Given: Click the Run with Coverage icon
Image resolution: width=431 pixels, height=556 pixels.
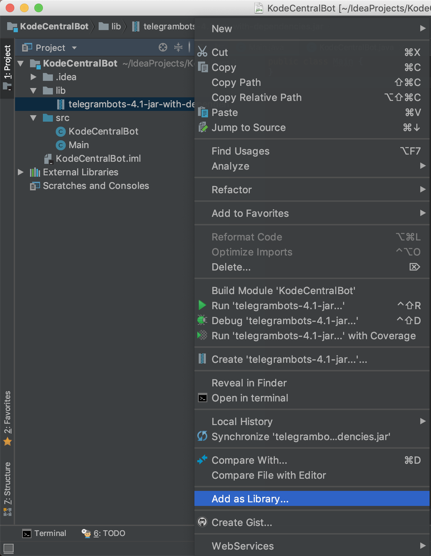Looking at the screenshot, I should (x=202, y=335).
